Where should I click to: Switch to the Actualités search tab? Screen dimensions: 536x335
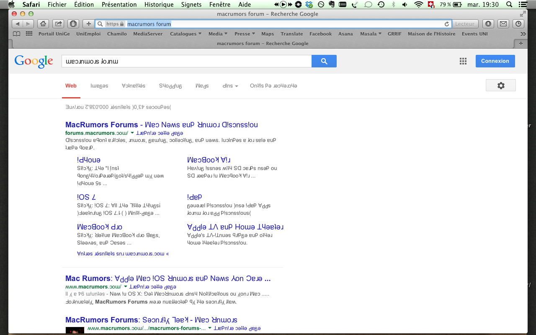coord(134,86)
